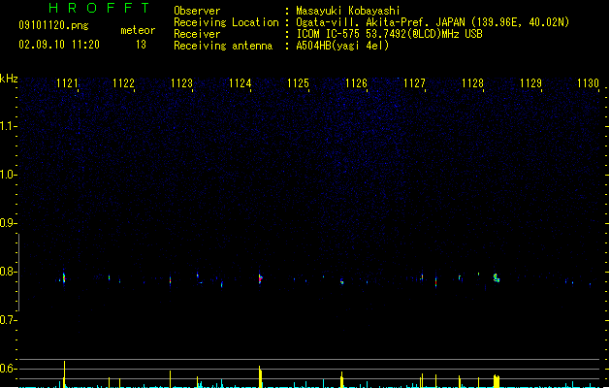Click the ICOM IC-575 receiver text
The image size is (610, 388).
(x=389, y=34)
